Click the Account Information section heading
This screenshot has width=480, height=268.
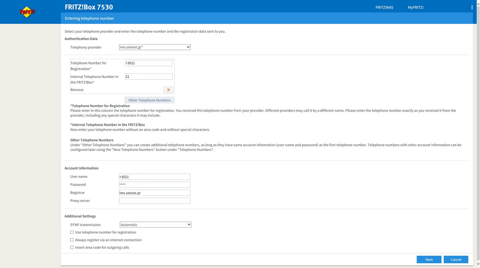click(x=81, y=168)
